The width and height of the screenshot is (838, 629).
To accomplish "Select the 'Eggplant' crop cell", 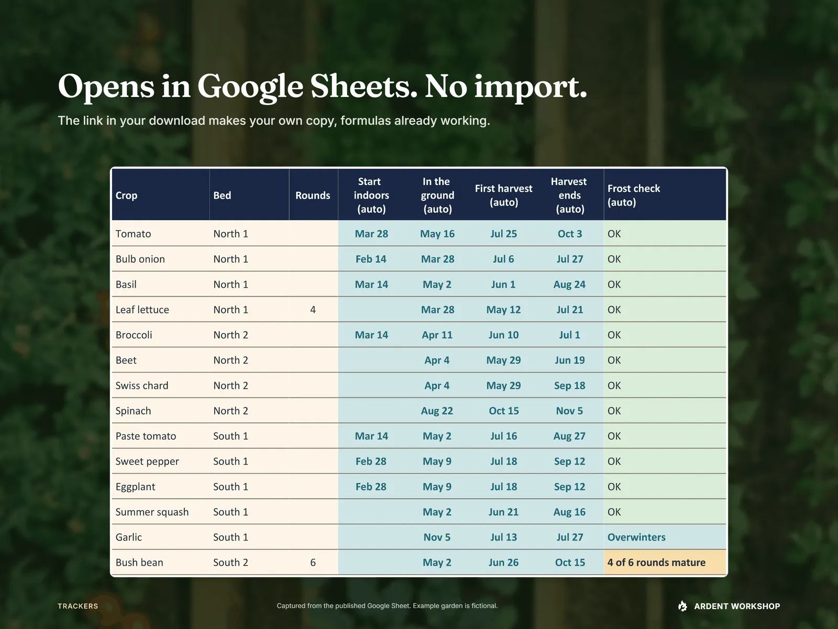I will click(160, 486).
